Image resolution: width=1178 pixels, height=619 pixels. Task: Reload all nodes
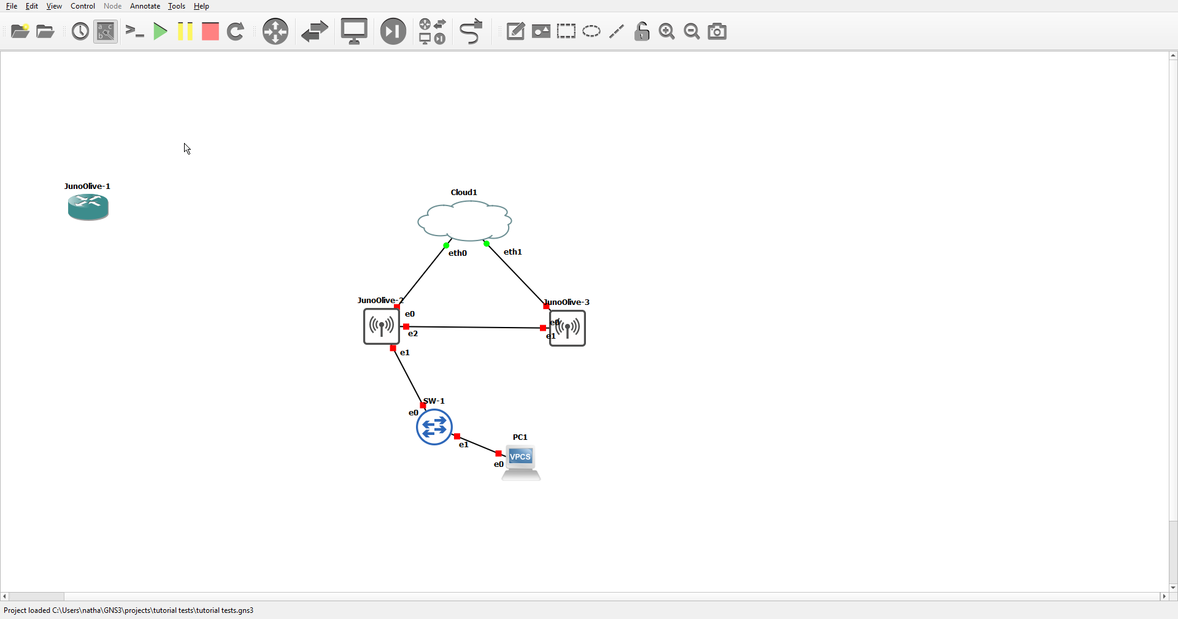pyautogui.click(x=236, y=31)
